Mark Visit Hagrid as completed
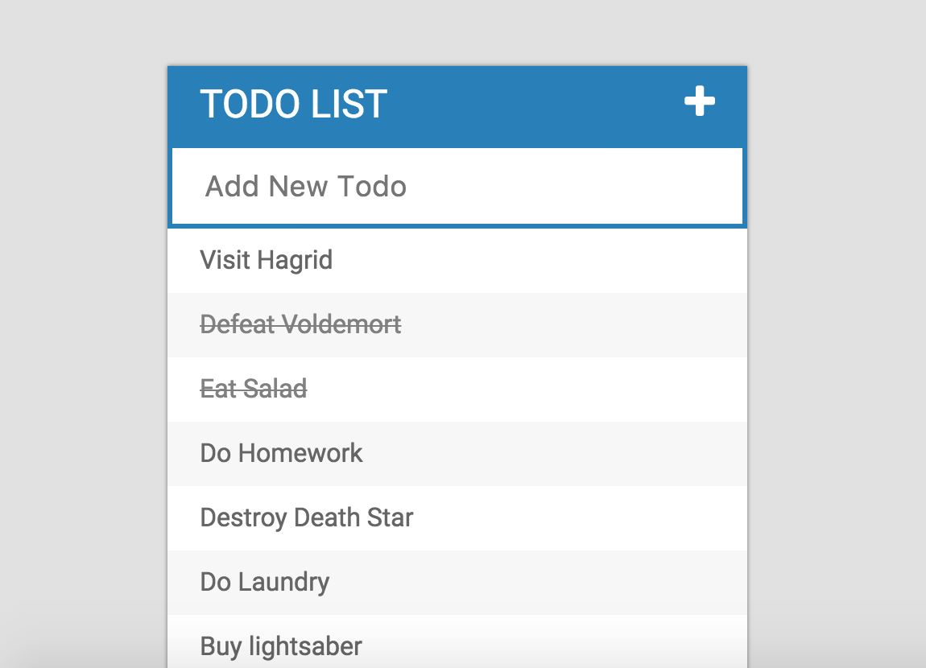Screen dimensions: 926x668 [267, 261]
